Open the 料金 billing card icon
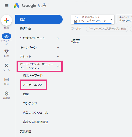132x137 pixels. [x=6, y=80]
